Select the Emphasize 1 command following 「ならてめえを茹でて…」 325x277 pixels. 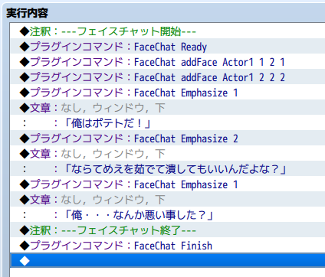coord(168,184)
